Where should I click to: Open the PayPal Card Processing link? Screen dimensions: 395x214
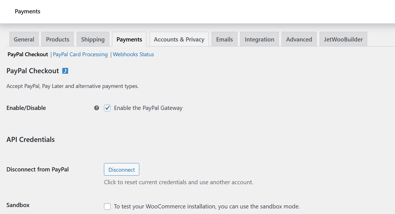80,55
